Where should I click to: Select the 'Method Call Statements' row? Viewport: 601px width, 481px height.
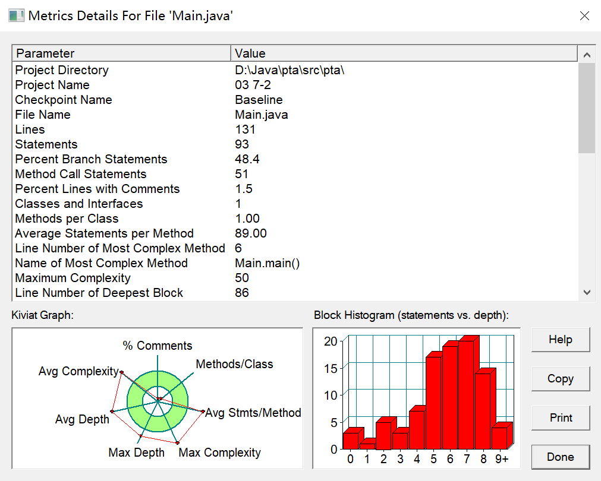coord(295,174)
